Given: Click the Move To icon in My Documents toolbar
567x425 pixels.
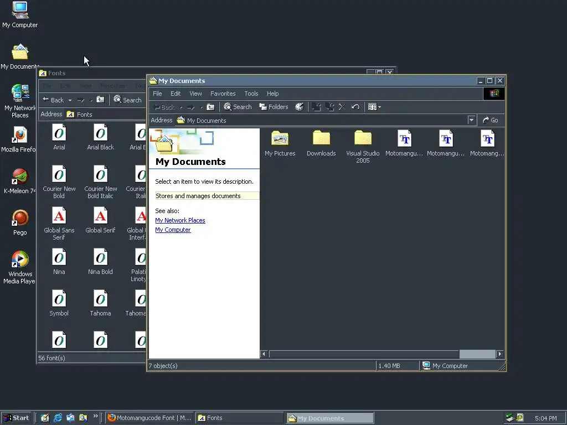Looking at the screenshot, I should 316,107.
